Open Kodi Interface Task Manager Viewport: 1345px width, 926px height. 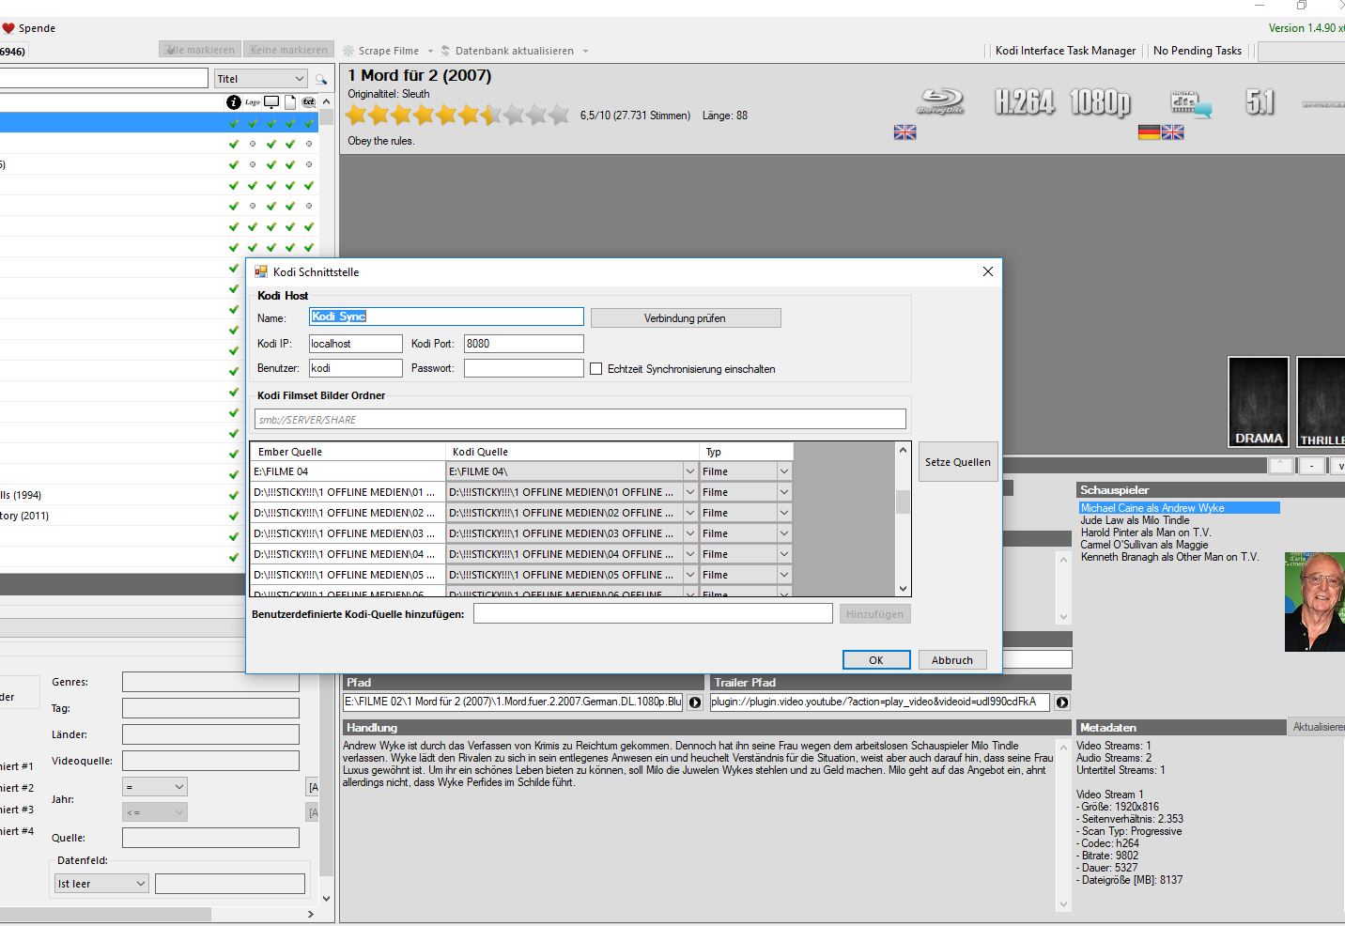coord(1065,51)
